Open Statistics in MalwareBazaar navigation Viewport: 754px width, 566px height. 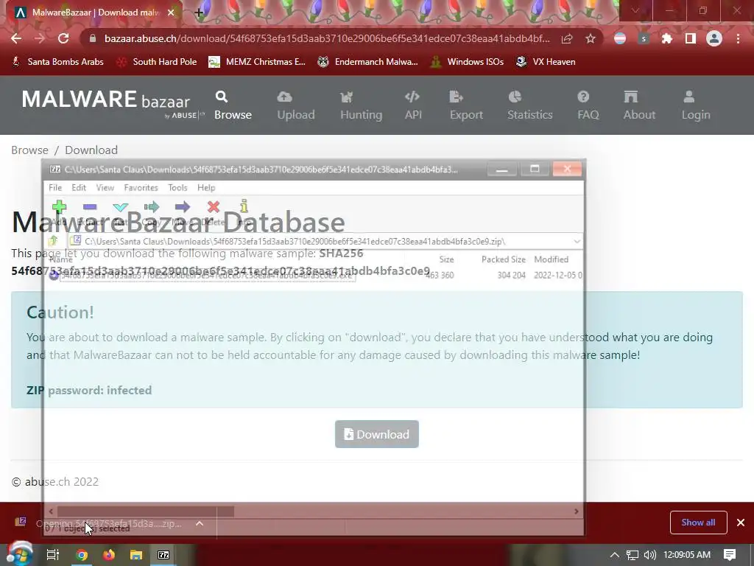[530, 105]
